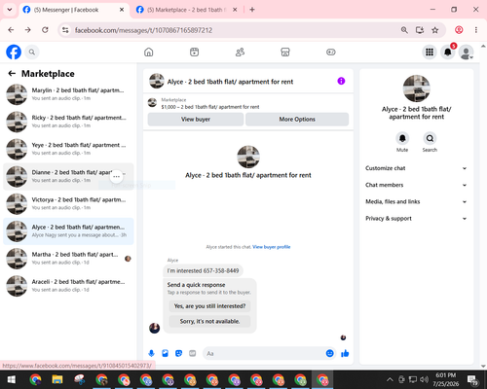
Task: Open the taskbar clock showing 6:01 PM
Action: tap(446, 379)
